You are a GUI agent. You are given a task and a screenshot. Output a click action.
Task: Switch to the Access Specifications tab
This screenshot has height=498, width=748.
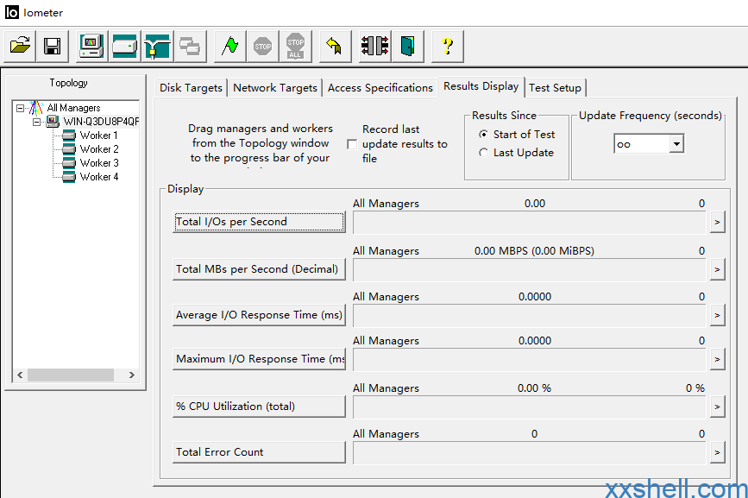[x=380, y=88]
